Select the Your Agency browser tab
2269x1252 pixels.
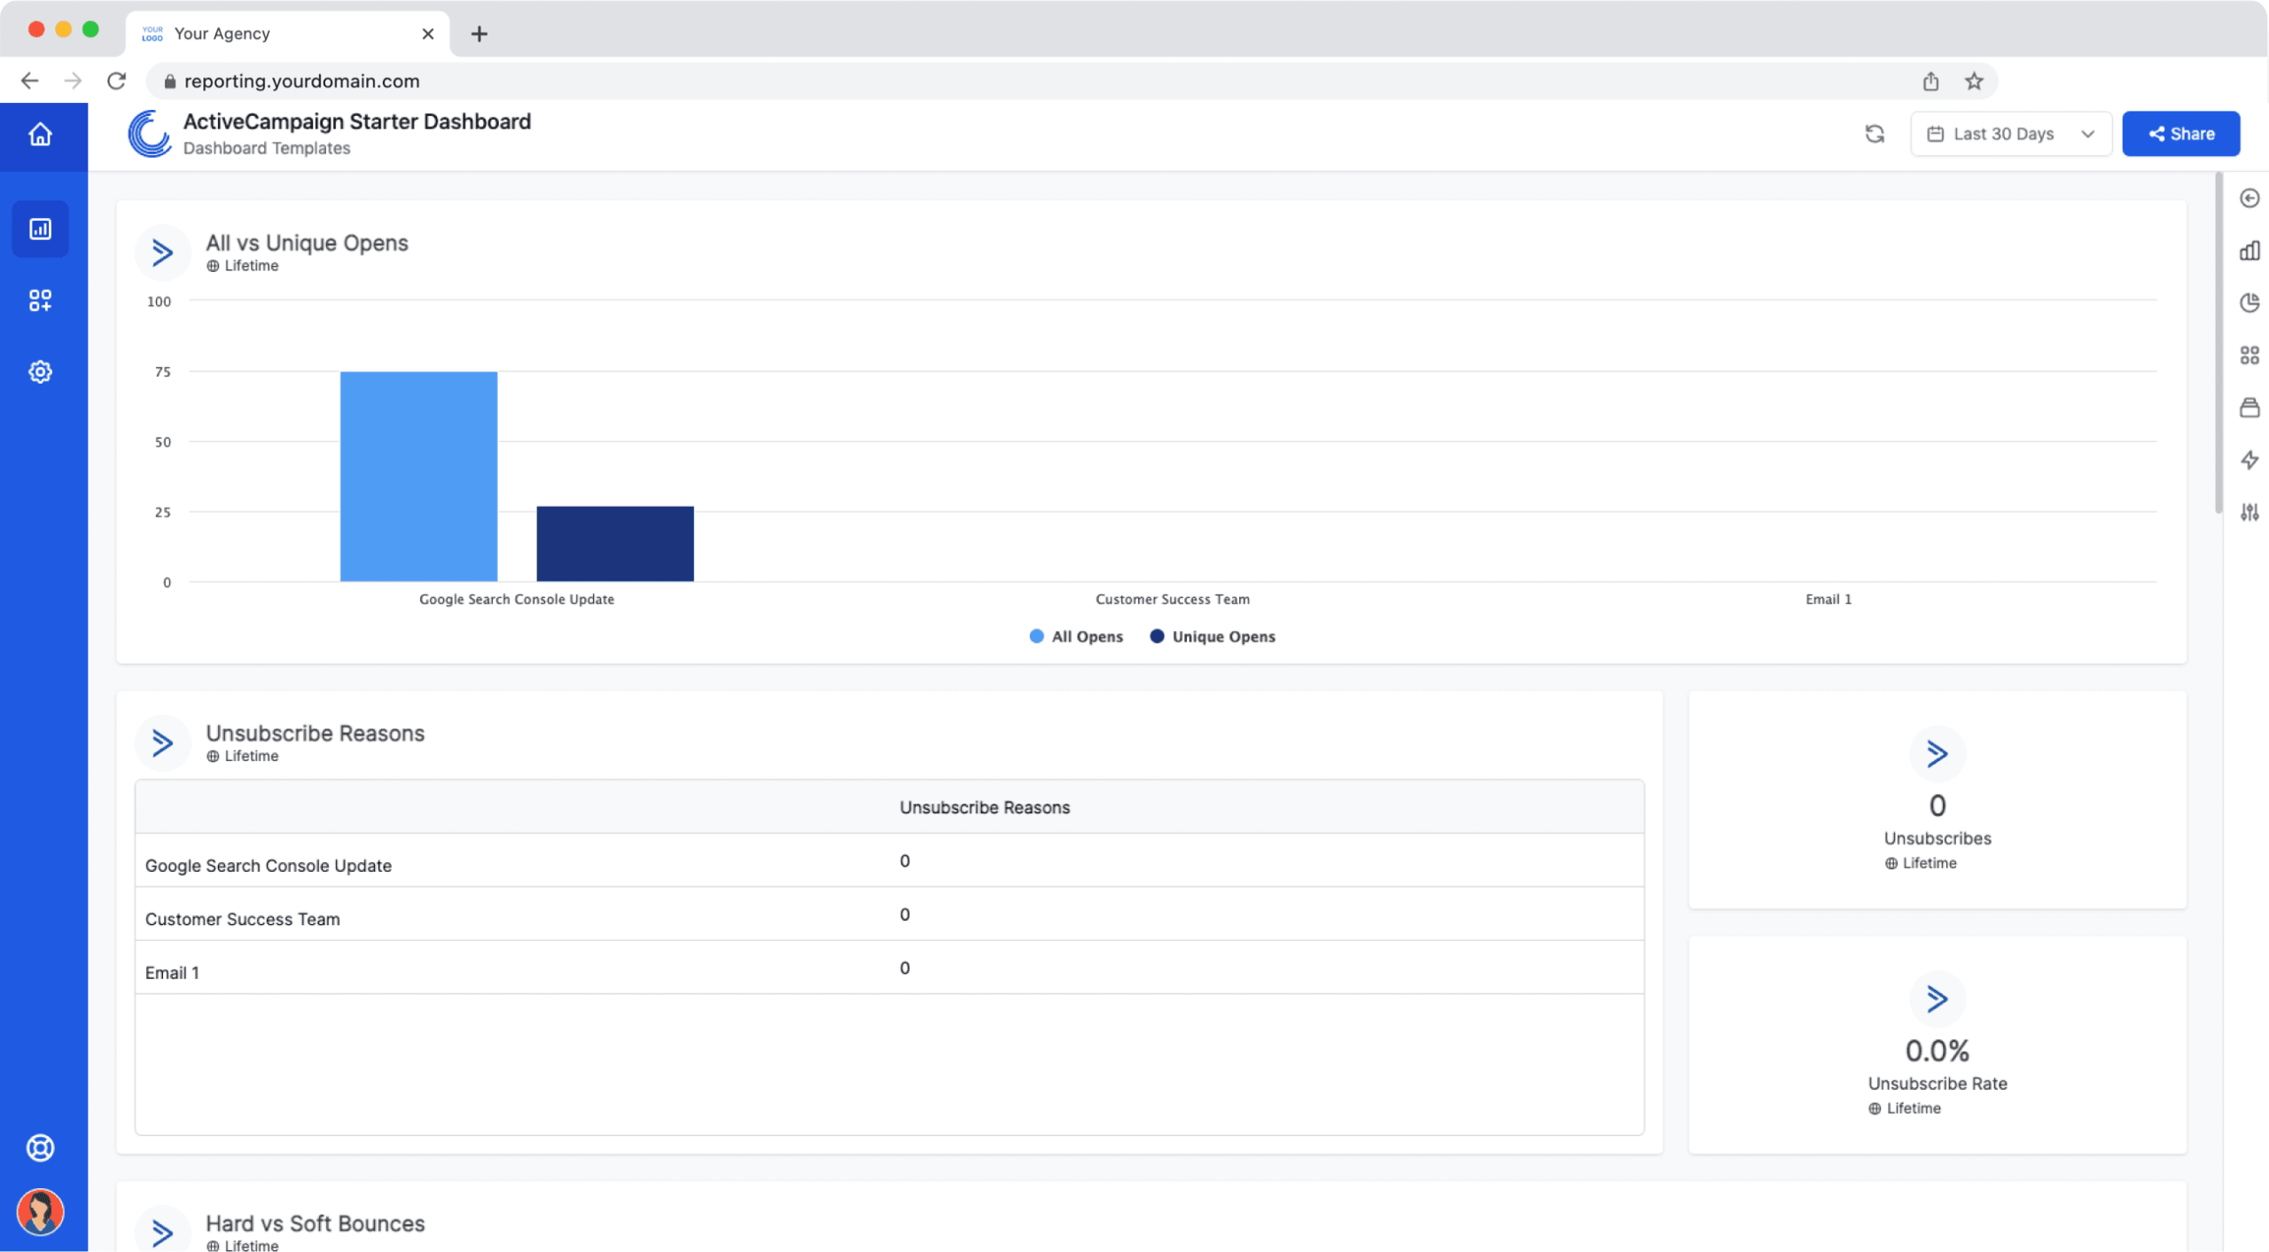(288, 34)
